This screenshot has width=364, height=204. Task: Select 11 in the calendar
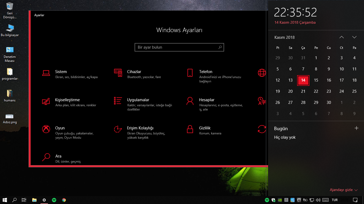tap(354, 69)
